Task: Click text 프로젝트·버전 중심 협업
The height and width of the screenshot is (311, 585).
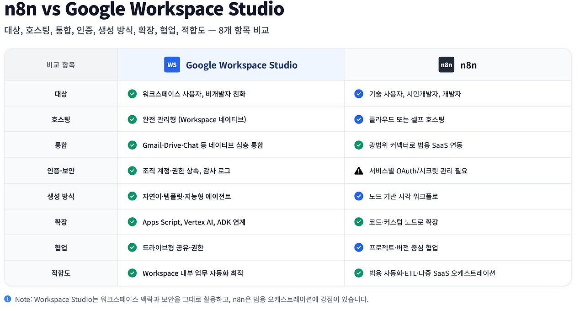Action: point(404,247)
